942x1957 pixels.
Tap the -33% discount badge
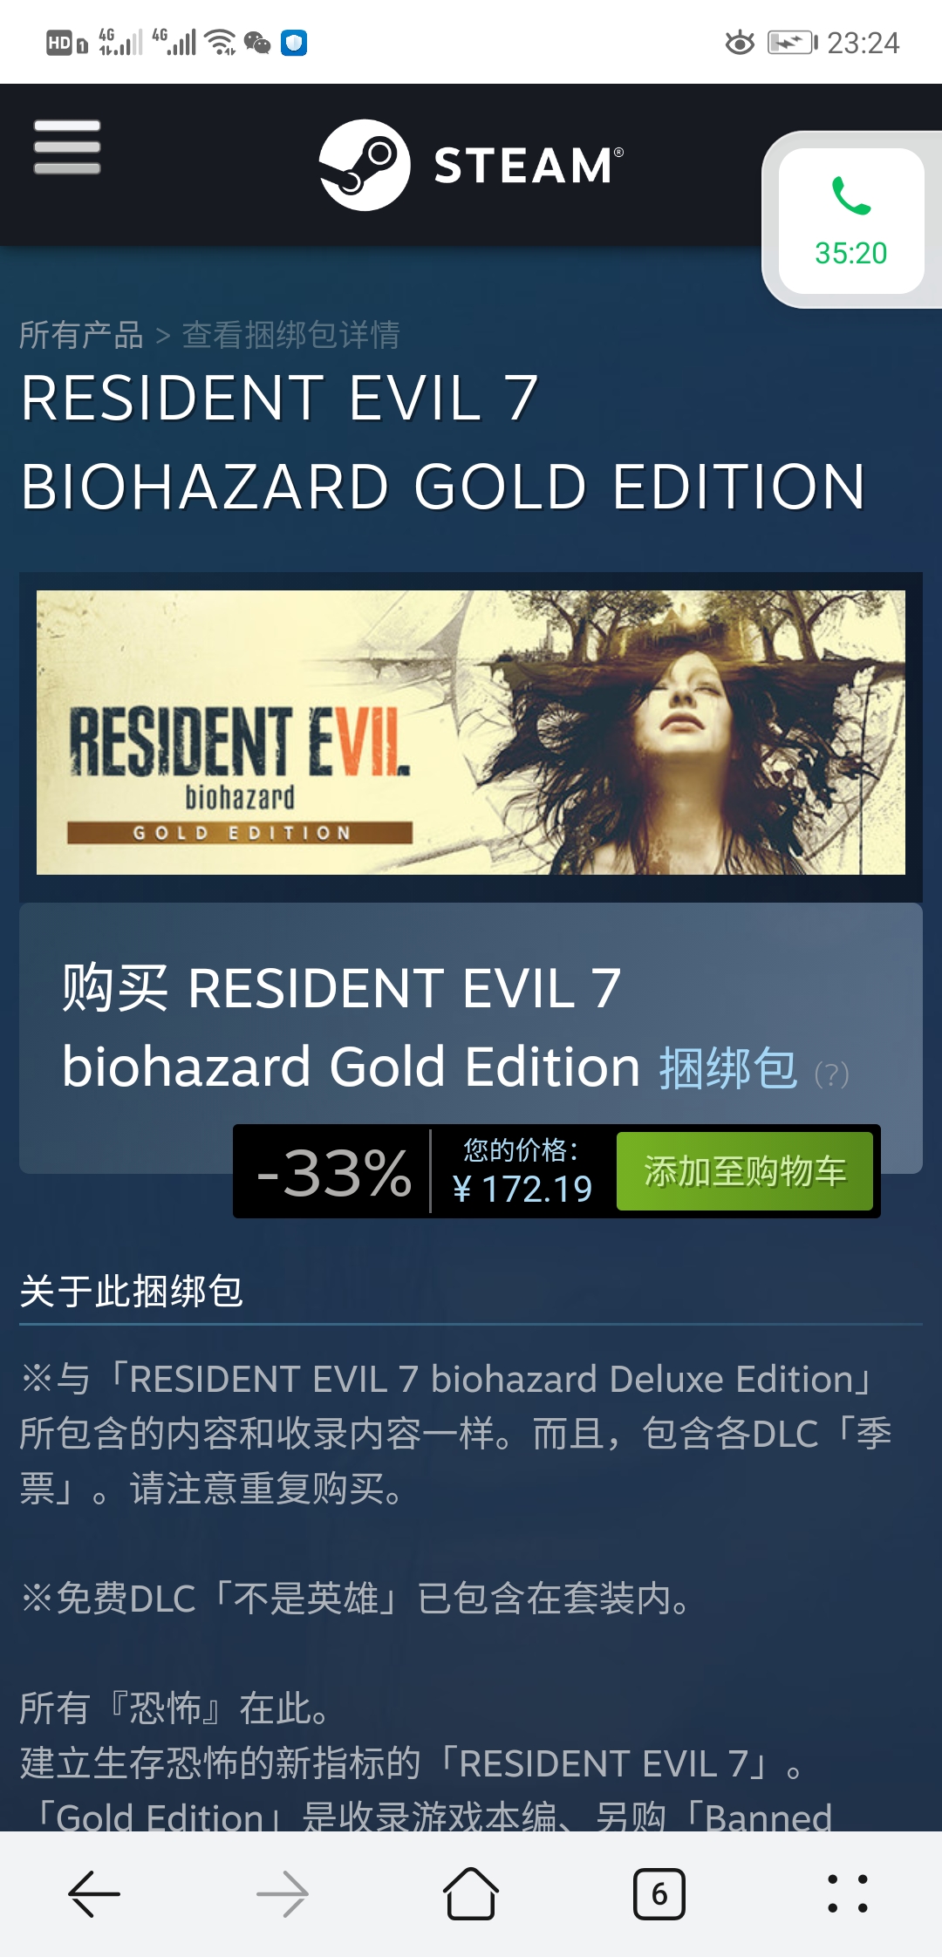334,1172
